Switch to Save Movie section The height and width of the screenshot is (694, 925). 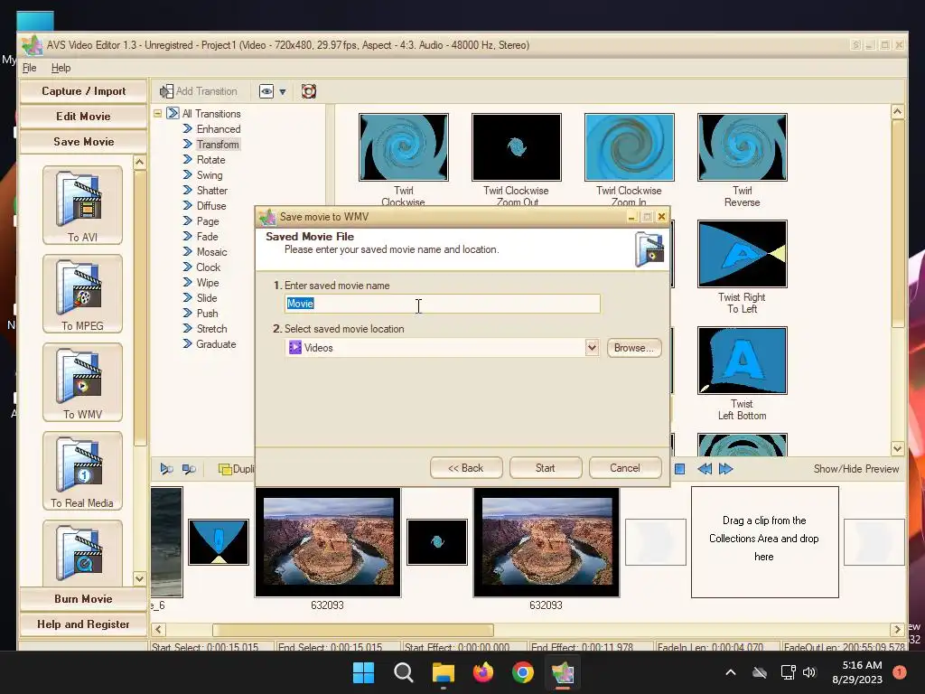coord(83,142)
